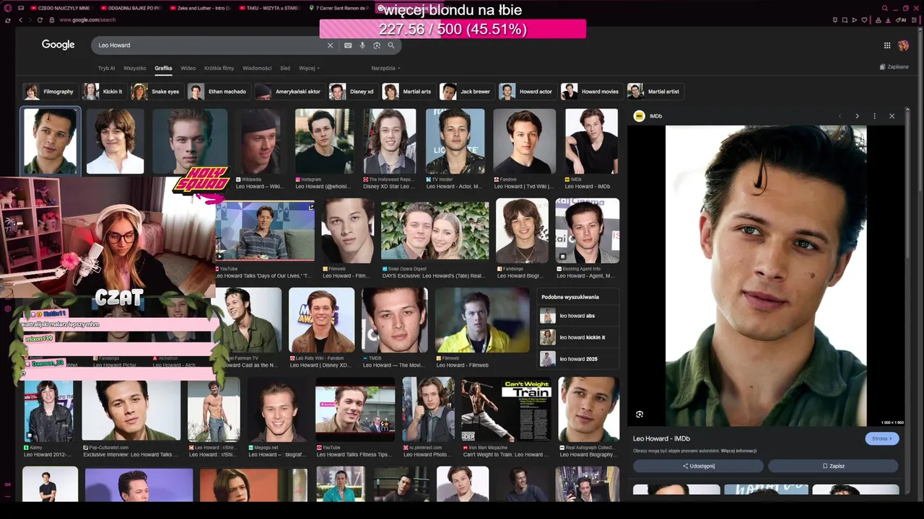Click the Udostępnij share button
The height and width of the screenshot is (519, 924).
[698, 466]
